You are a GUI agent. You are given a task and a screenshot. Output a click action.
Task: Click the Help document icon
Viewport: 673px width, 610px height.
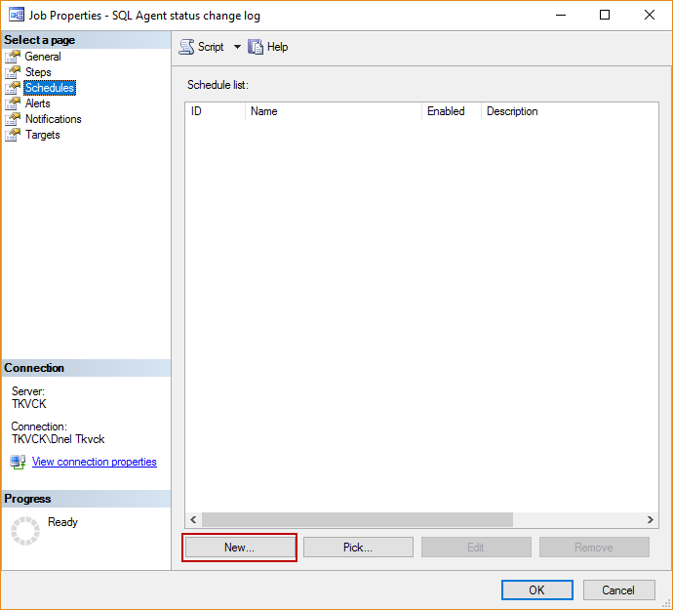[x=256, y=47]
